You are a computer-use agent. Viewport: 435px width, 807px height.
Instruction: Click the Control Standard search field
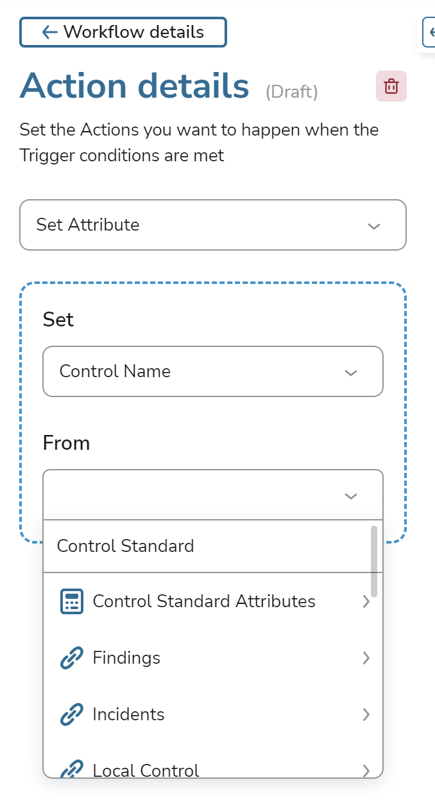(205, 546)
